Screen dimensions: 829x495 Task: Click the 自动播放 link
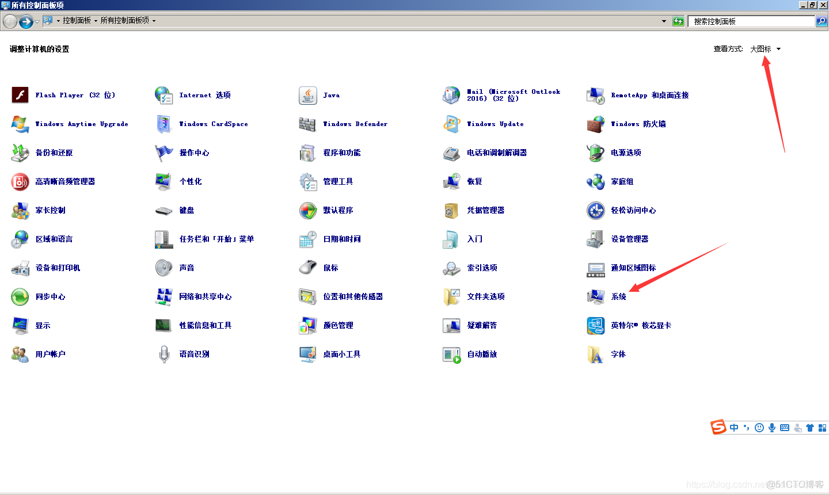pyautogui.click(x=482, y=354)
